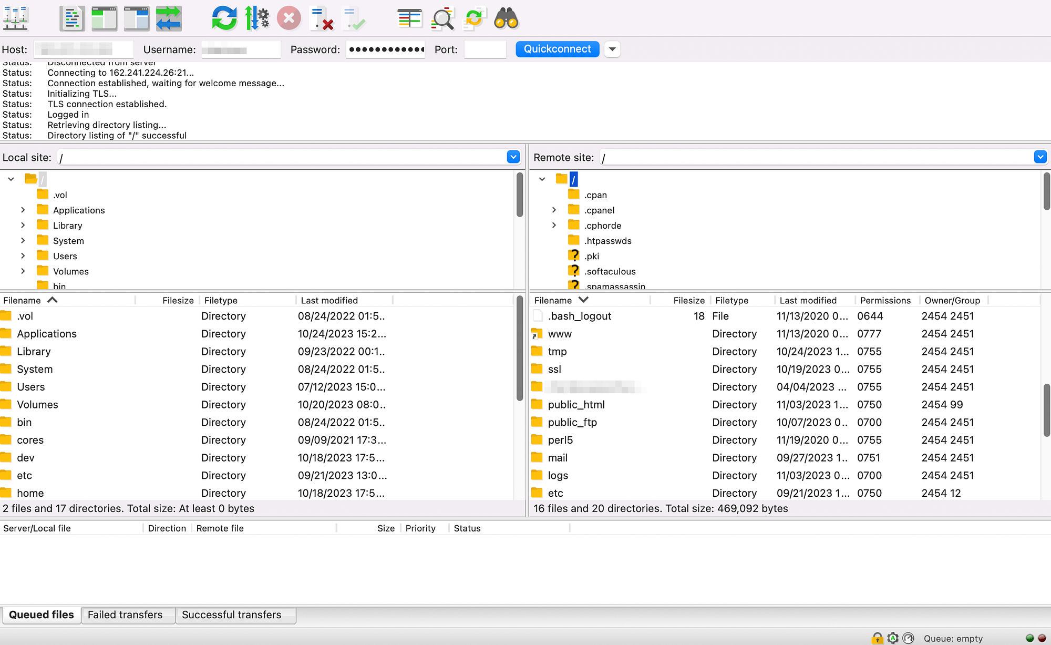This screenshot has width=1051, height=645.
Task: Click the Quickconnect button
Action: [x=558, y=49]
